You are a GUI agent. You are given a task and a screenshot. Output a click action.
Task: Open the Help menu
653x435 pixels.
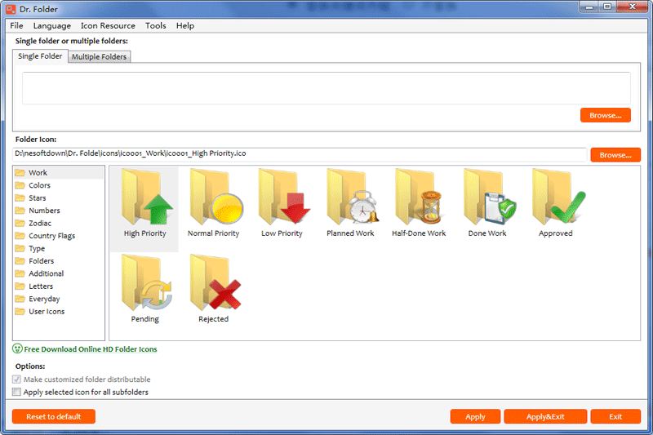185,26
